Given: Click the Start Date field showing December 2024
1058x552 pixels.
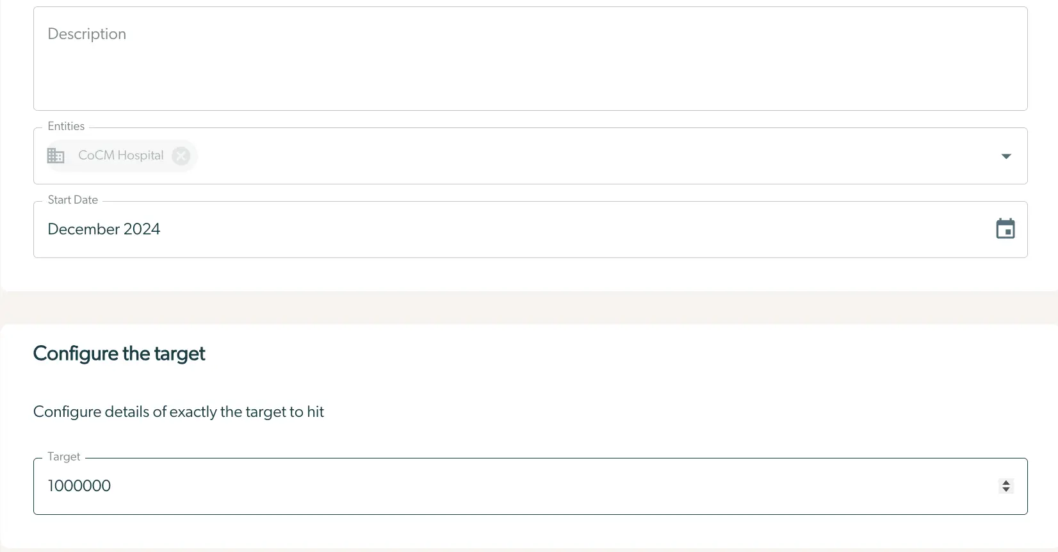Looking at the screenshot, I should (256, 229).
